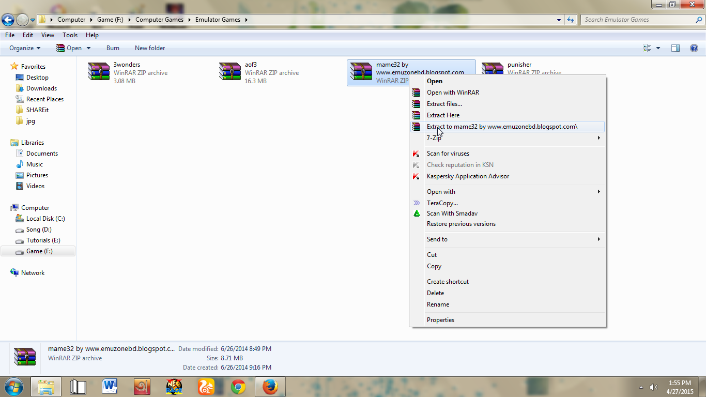Open the Recent Pages dropdown arrow
This screenshot has width=706, height=397.
tap(33, 20)
